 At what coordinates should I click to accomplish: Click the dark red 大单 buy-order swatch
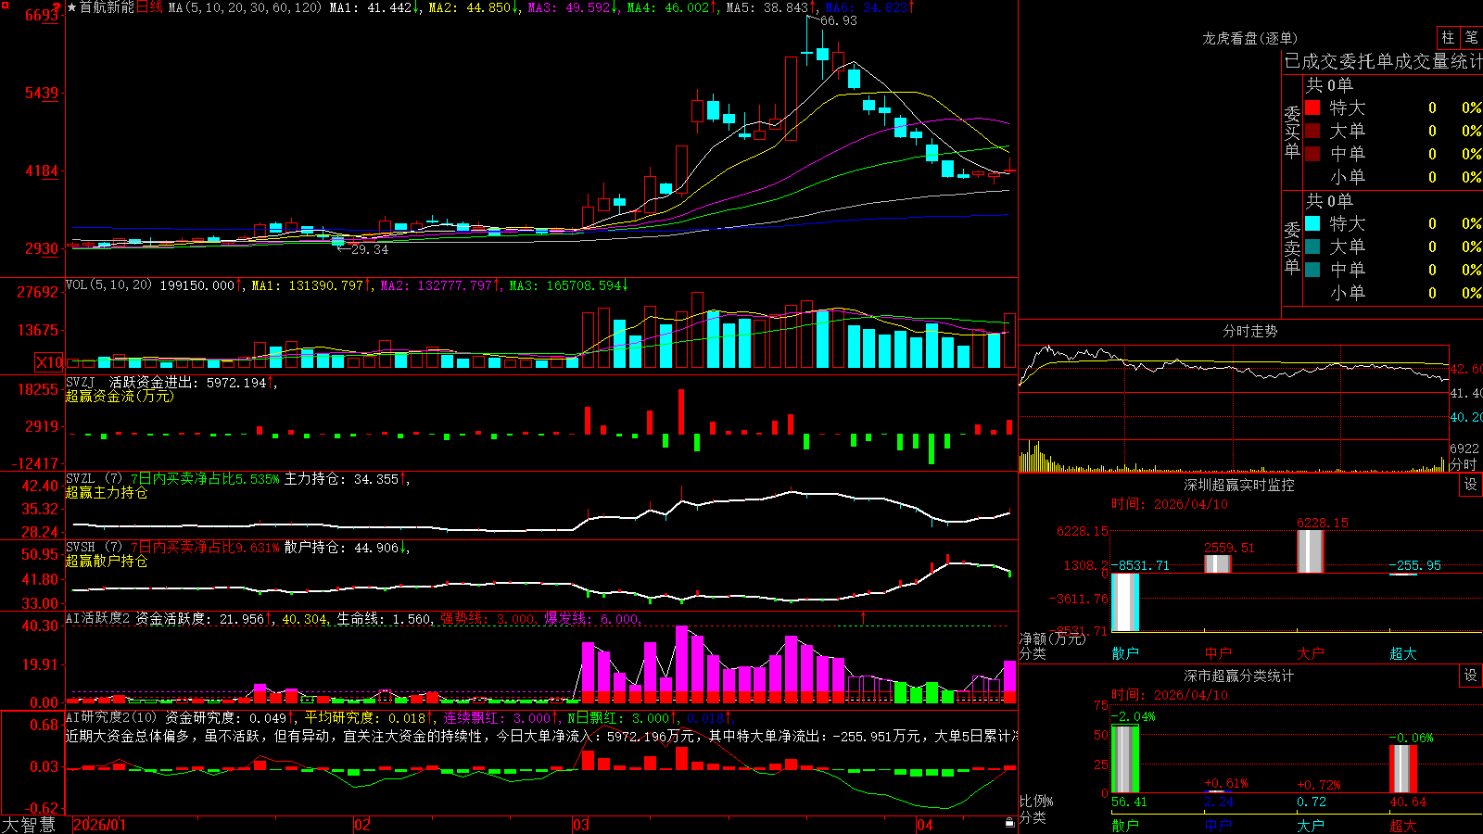(1312, 131)
